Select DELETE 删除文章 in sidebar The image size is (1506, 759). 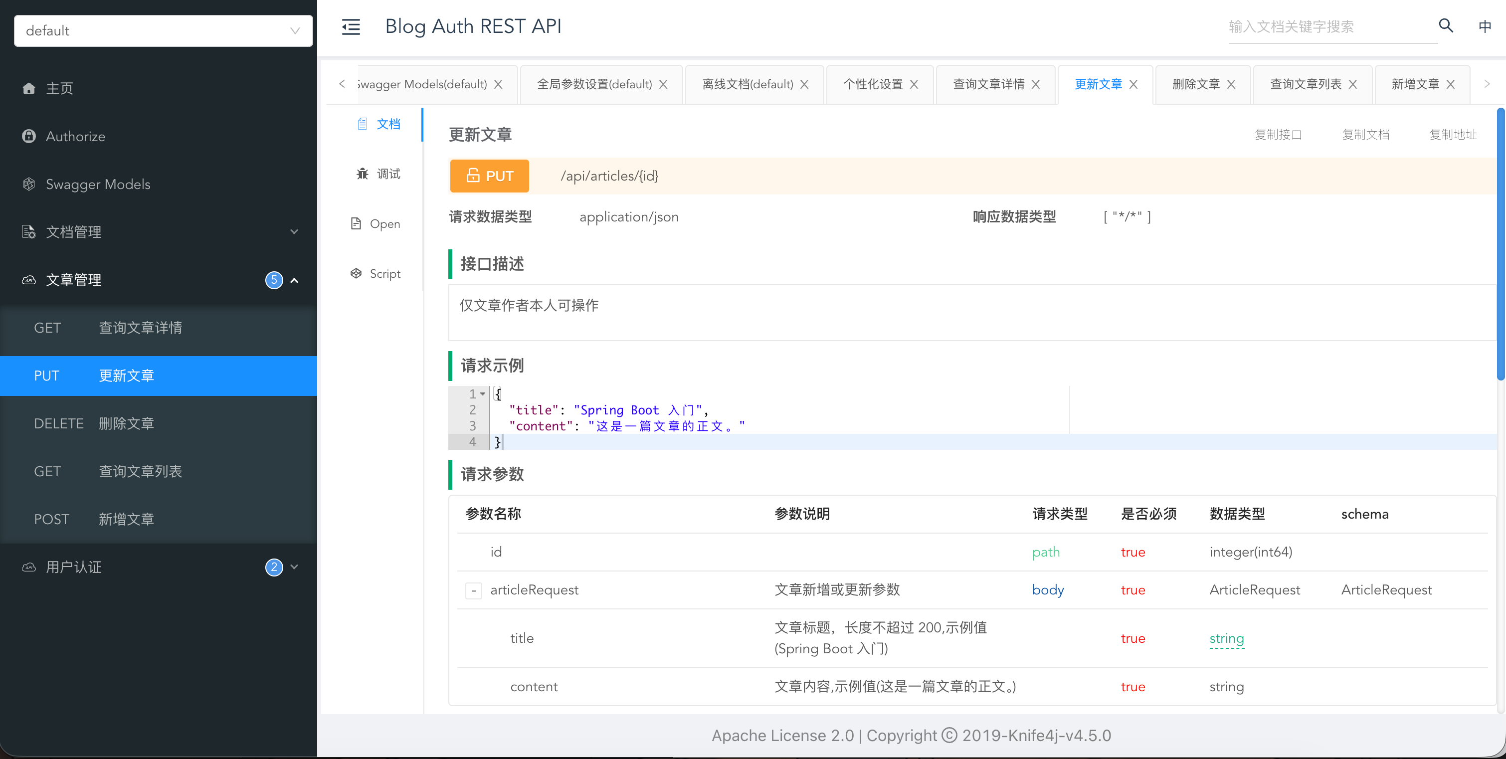tap(159, 424)
